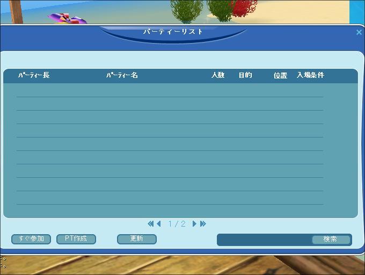Click the すぐ参加 (join now) button
This screenshot has width=365, height=275.
click(31, 239)
